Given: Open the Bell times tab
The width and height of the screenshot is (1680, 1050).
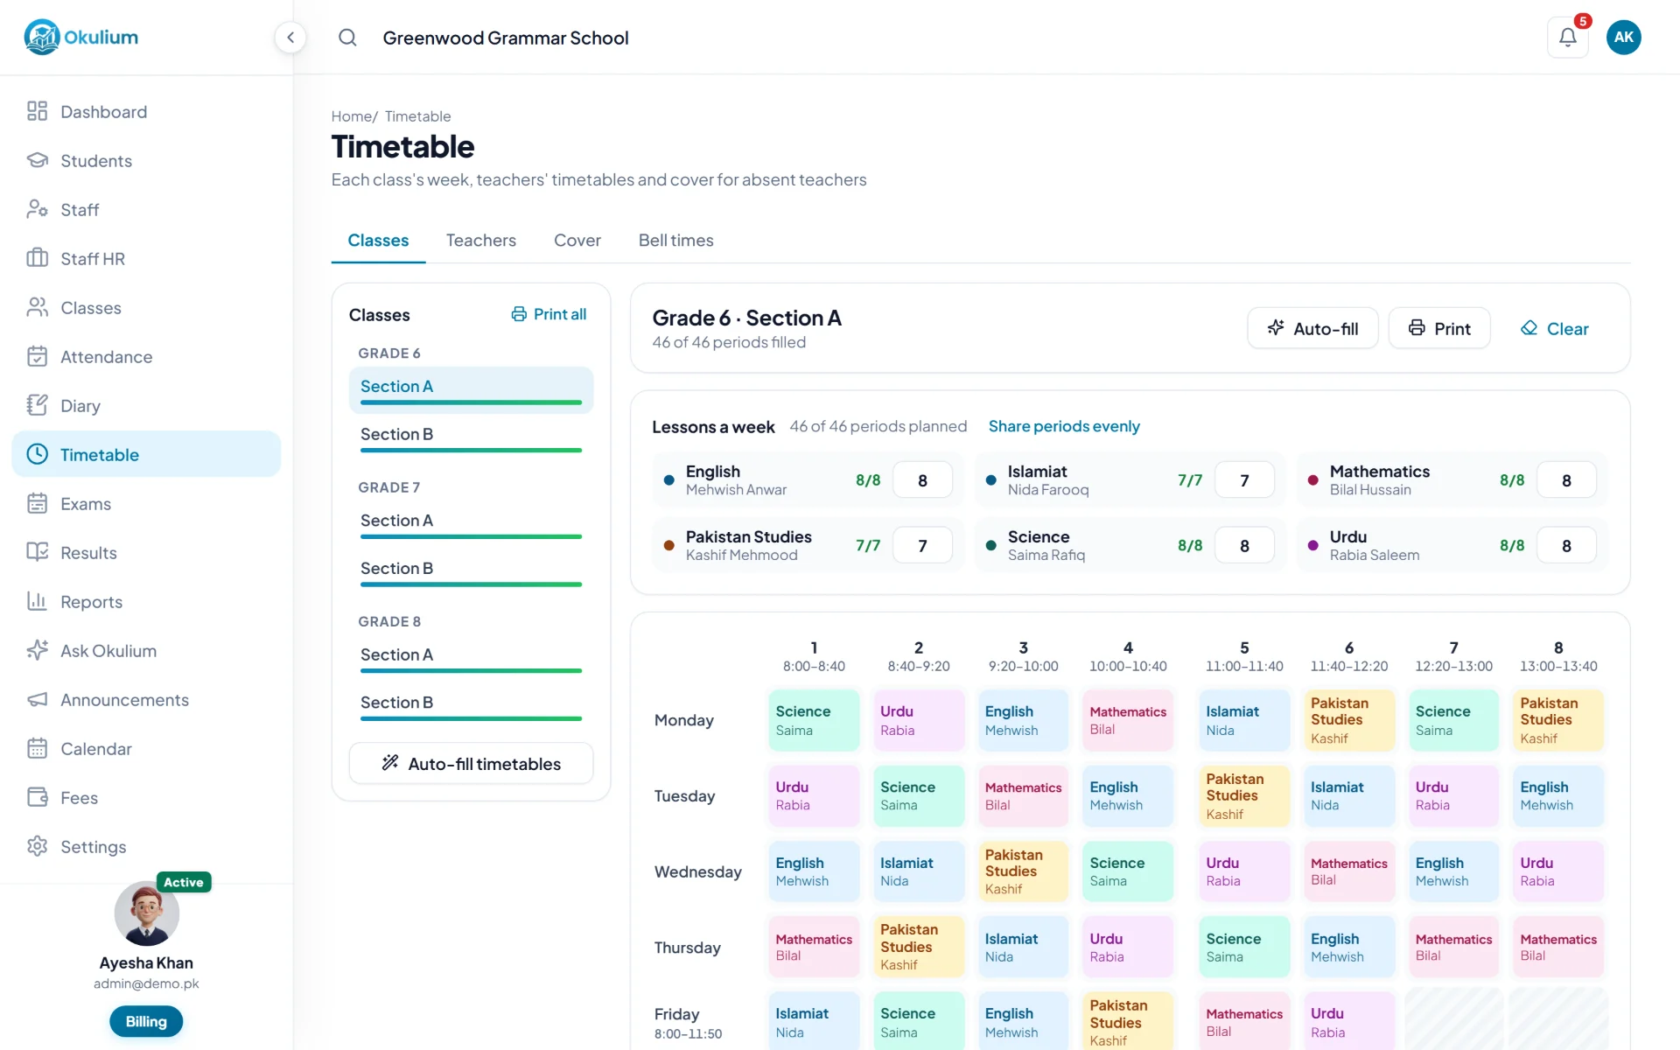Looking at the screenshot, I should [675, 241].
